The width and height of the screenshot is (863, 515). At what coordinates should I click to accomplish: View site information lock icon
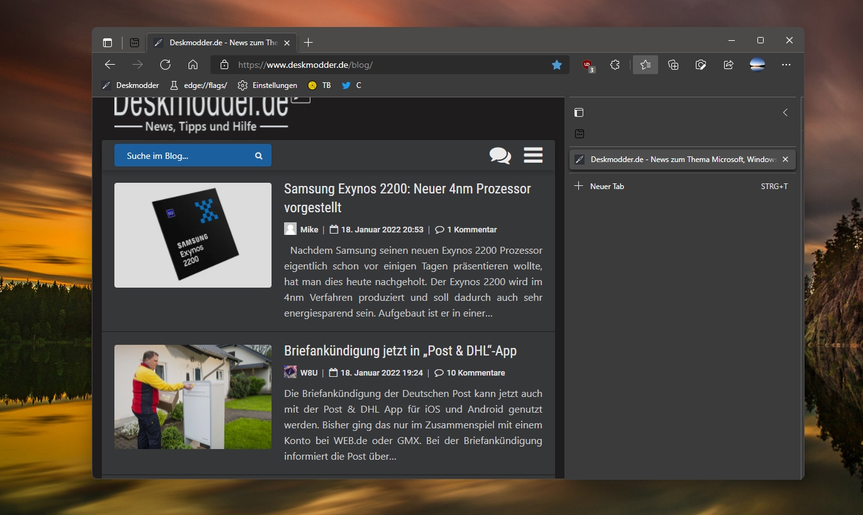224,65
